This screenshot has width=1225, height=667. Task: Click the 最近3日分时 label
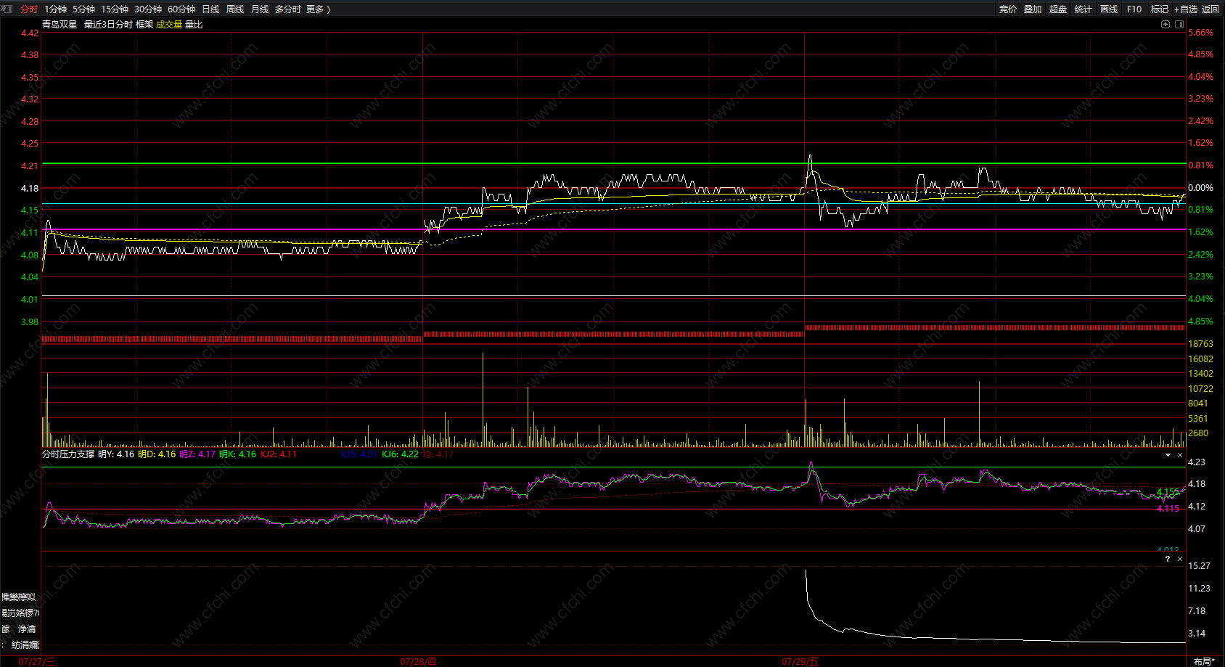tap(108, 24)
